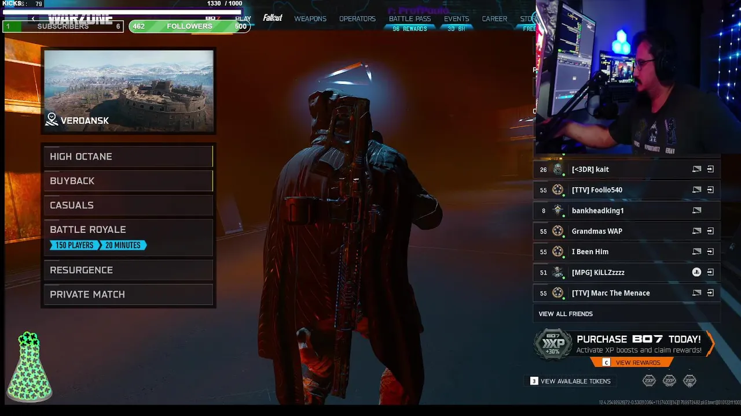Click the Verdansk map thumbnail
741x416 pixels.
click(129, 91)
